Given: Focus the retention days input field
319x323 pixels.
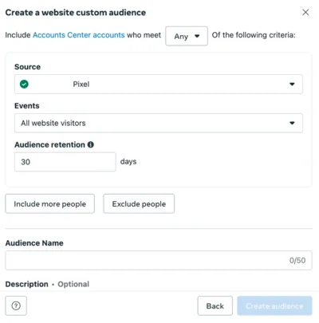Looking at the screenshot, I should (65, 162).
